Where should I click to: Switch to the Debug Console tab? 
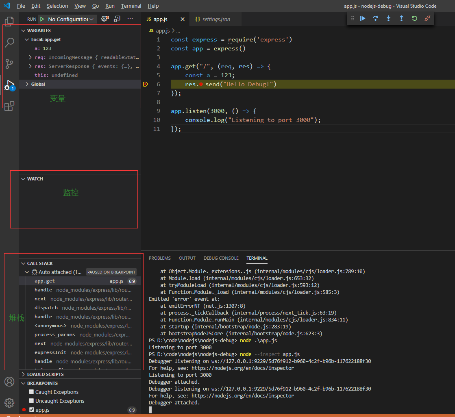point(221,258)
